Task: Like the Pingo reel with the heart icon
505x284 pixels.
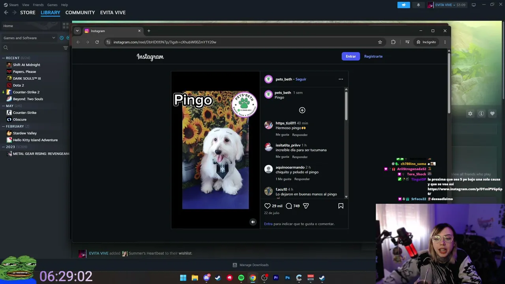Action: 267,206
